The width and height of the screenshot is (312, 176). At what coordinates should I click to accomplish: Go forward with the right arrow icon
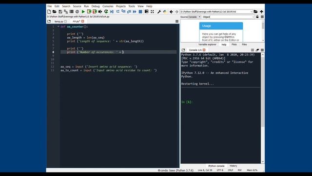176,12
